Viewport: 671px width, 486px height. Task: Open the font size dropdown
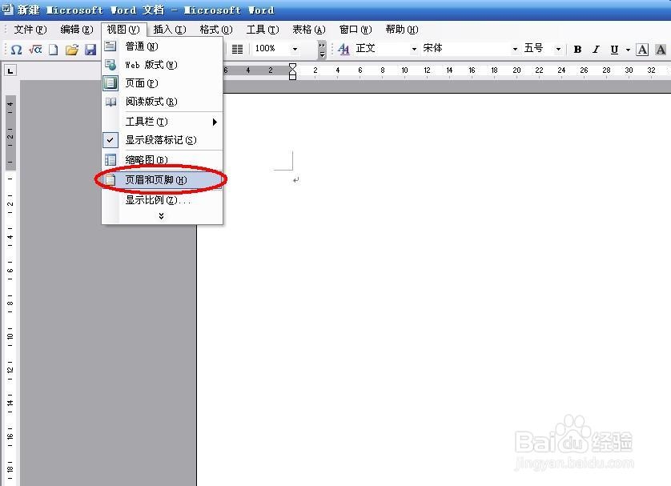558,49
